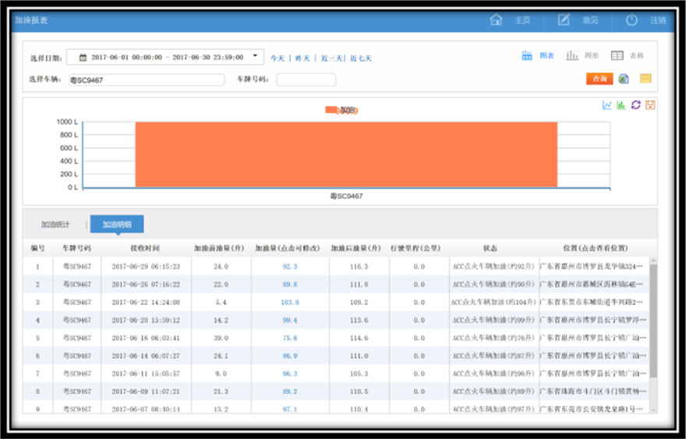Click the 主页 home icon
Viewport: 686px width, 439px height.
496,19
